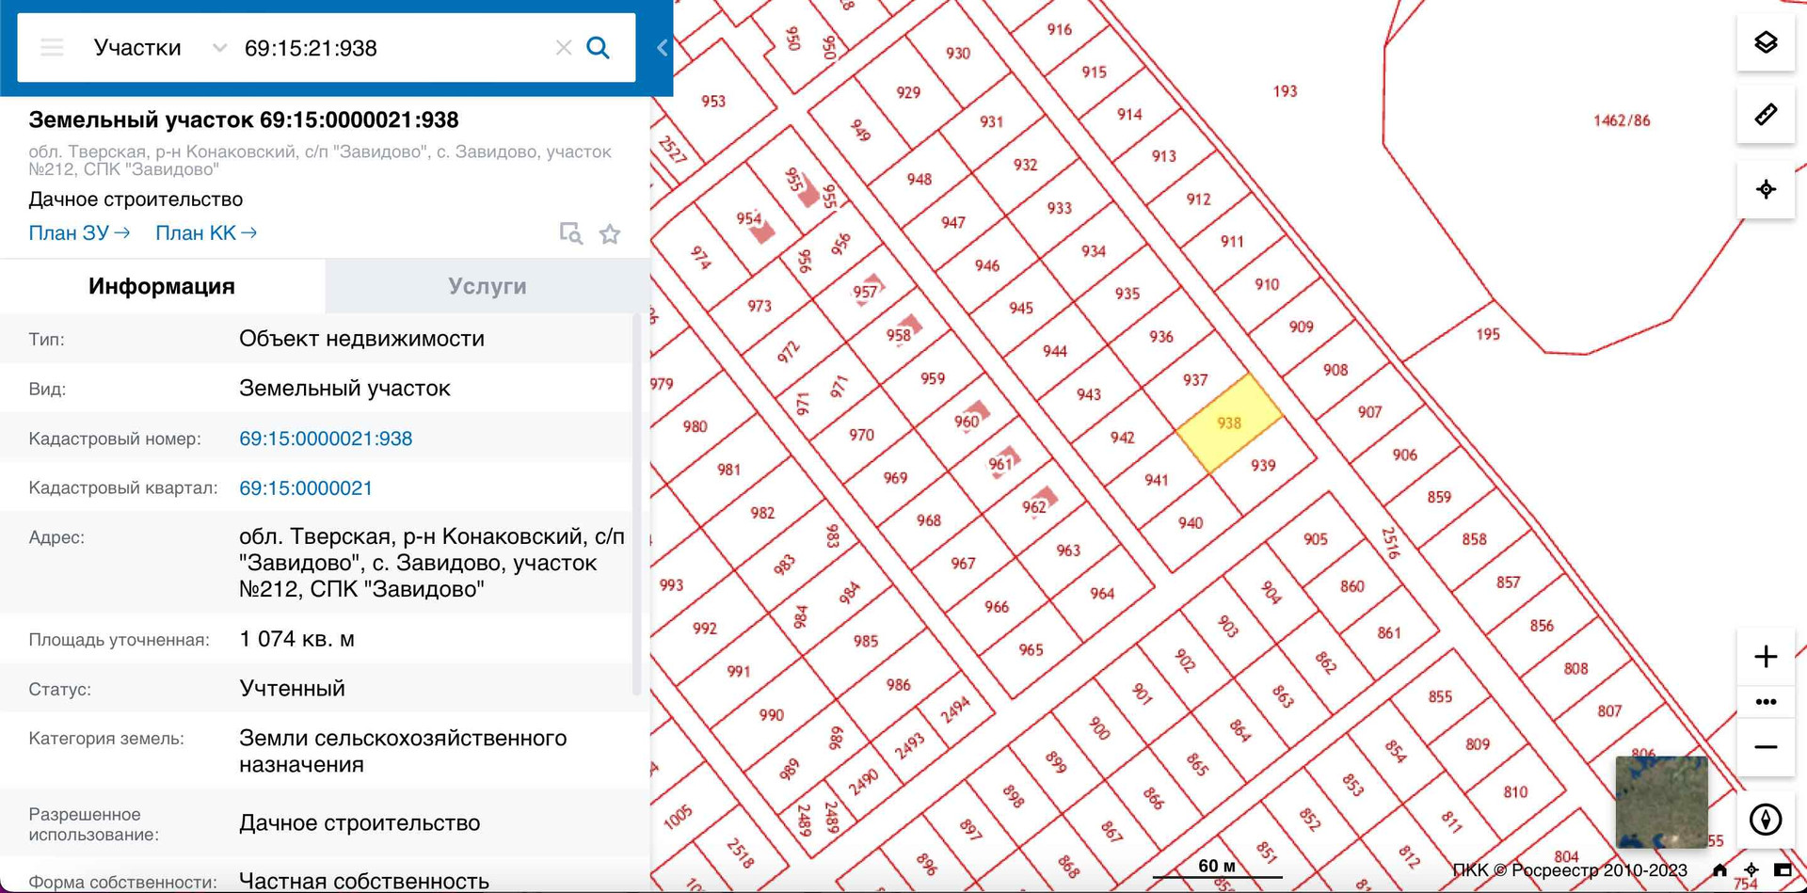
Task: Click the value Земли сельскохозяйственного назначения
Action: (x=403, y=751)
